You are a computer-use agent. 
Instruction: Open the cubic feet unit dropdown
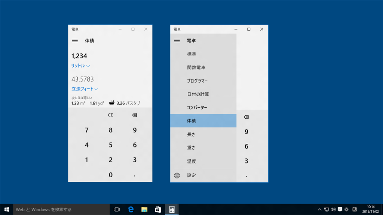(x=85, y=89)
